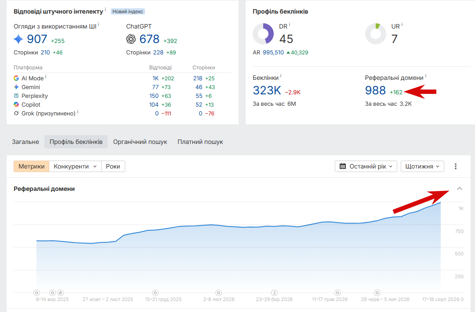Open the 323K backlinks link
Screen dimensions: 475x312
(267, 90)
